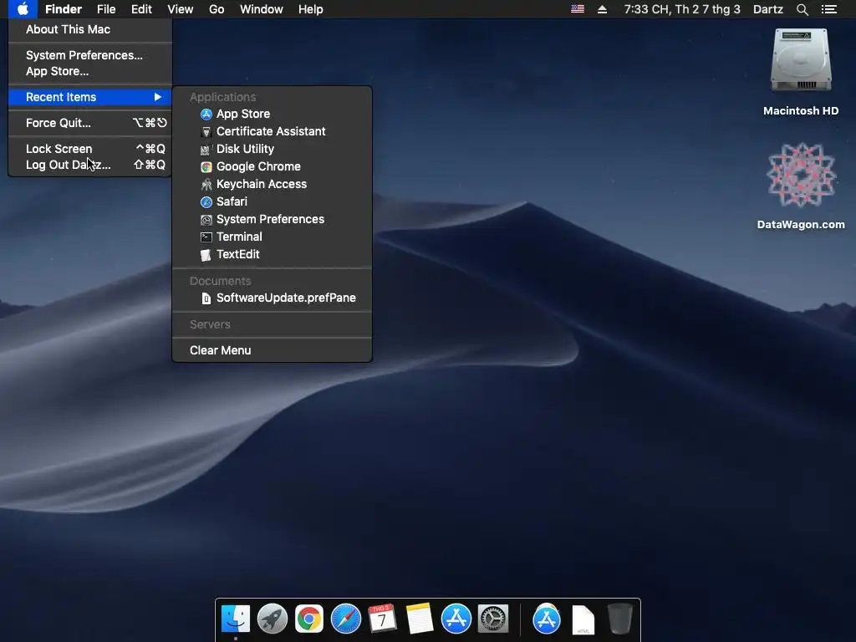Open Safari compass icon in Dock
Screen dimensions: 856x642
(345, 619)
